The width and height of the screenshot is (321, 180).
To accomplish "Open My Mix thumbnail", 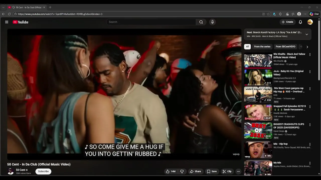I will pyautogui.click(x=258, y=168).
